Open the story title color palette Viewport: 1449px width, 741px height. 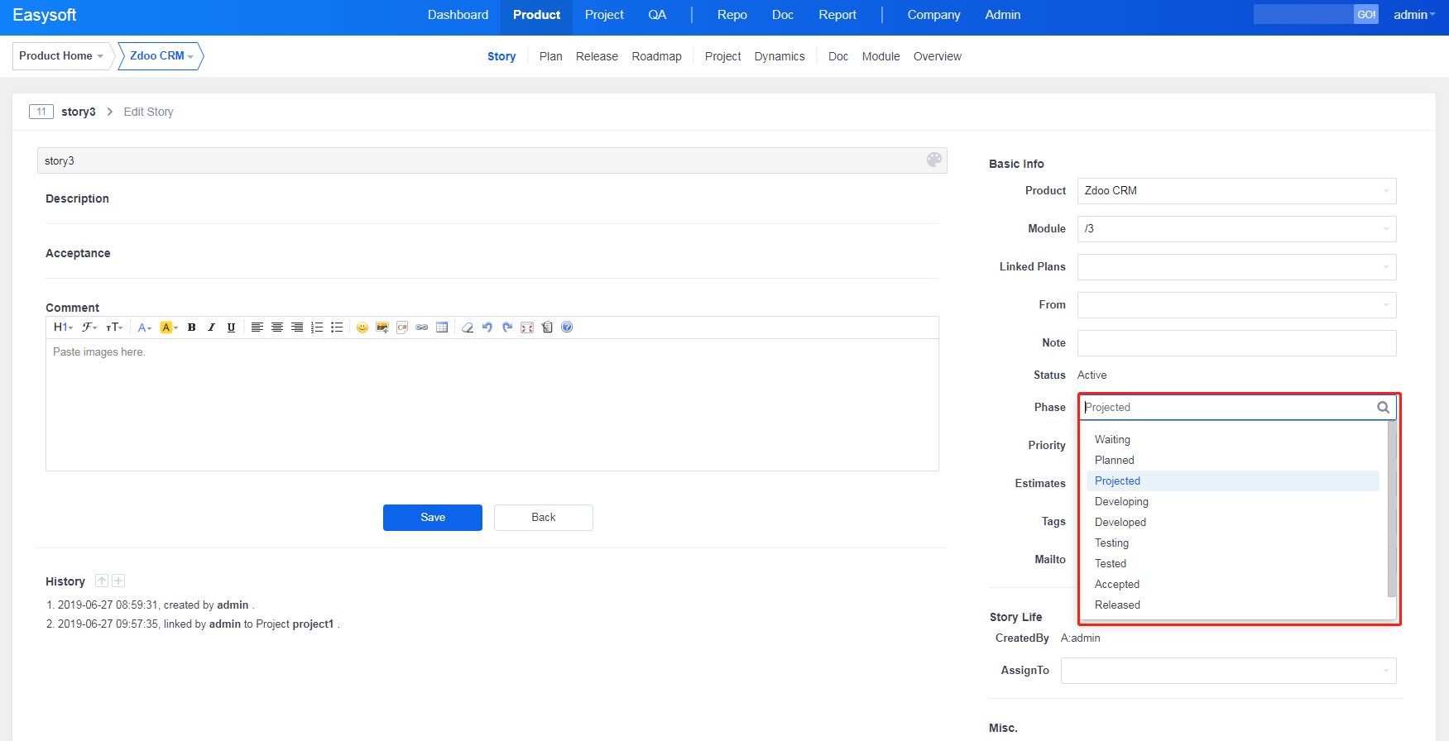tap(934, 160)
